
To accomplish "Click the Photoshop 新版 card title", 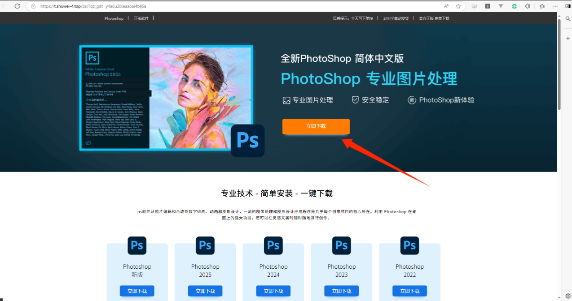I will click(137, 271).
